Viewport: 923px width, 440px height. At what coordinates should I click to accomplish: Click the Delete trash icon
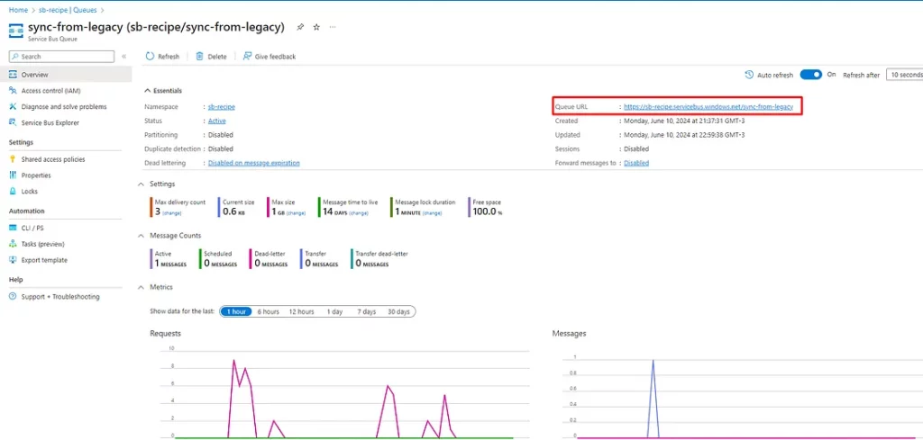click(x=199, y=57)
